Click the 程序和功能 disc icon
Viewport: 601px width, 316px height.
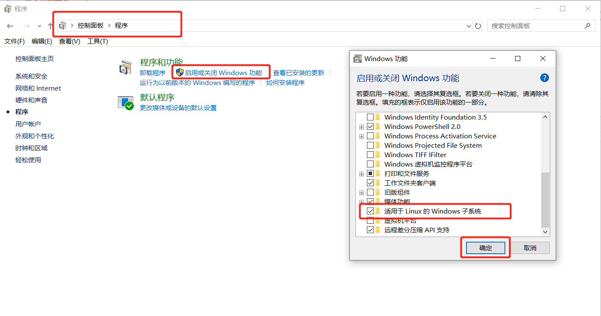126,67
